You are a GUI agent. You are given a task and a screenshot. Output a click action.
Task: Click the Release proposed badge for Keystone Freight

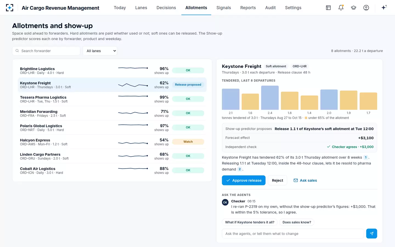click(x=188, y=85)
